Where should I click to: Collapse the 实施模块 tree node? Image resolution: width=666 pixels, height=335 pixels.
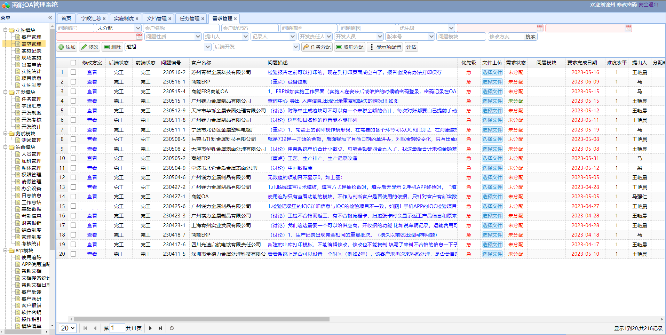6,30
